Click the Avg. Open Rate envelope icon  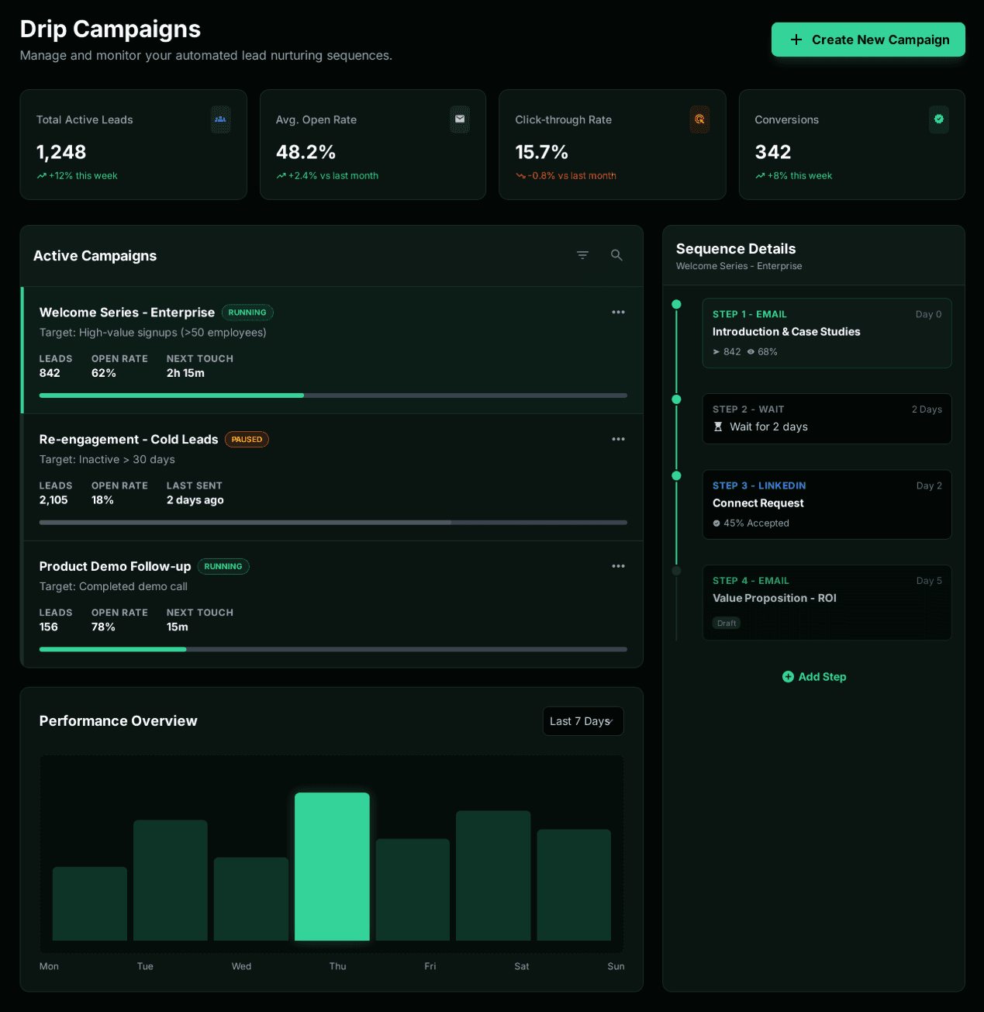click(460, 119)
